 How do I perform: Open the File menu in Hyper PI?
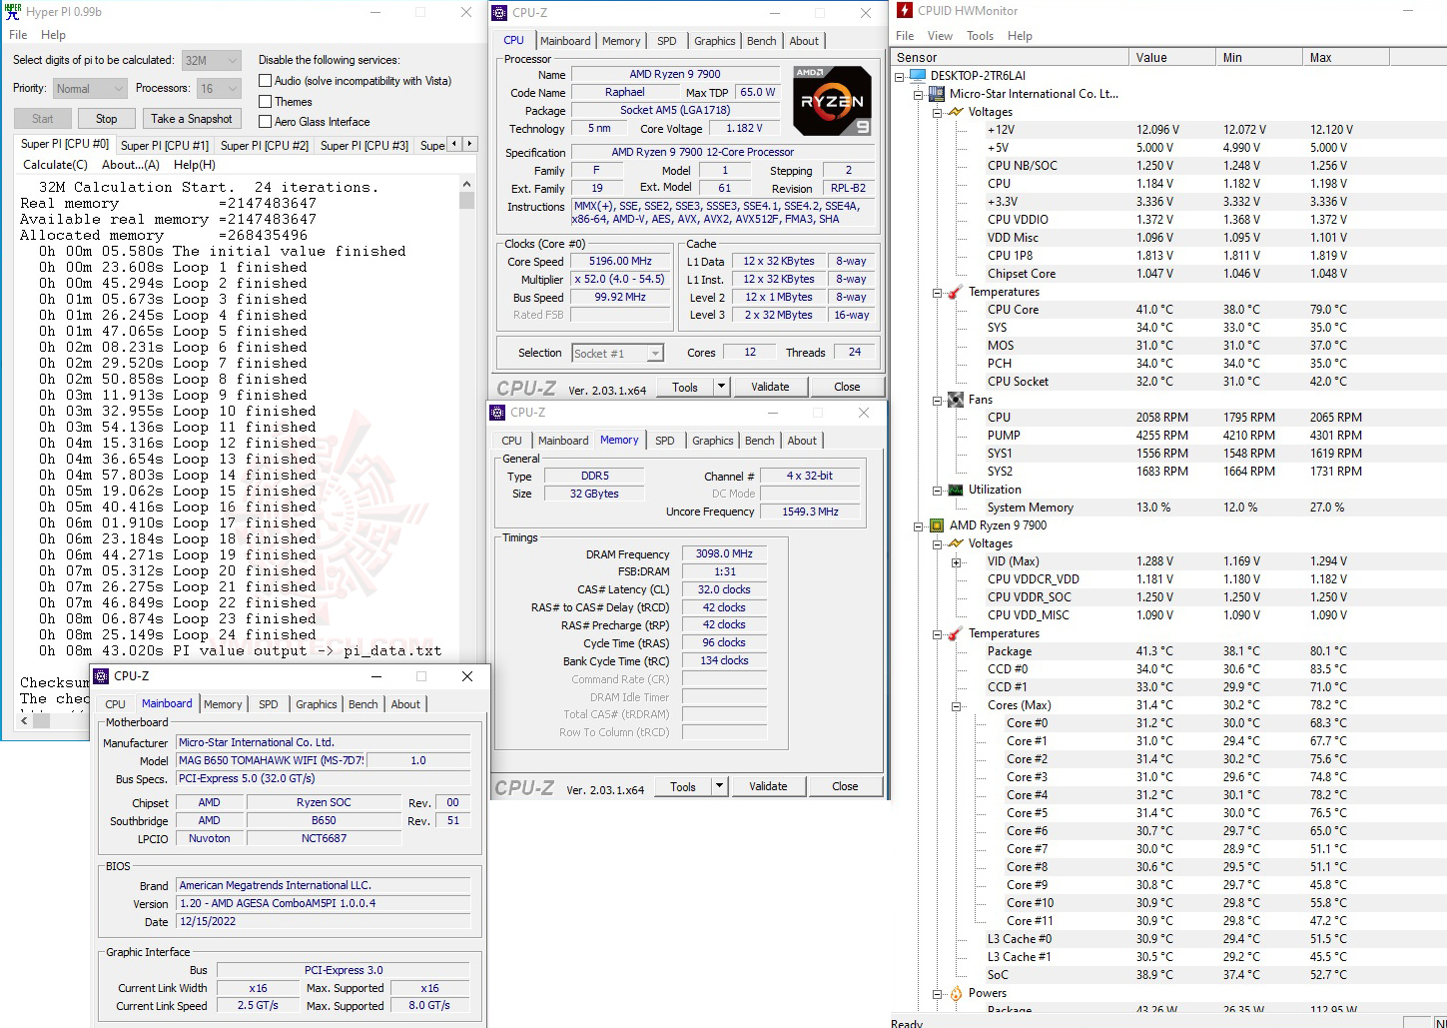click(x=18, y=35)
